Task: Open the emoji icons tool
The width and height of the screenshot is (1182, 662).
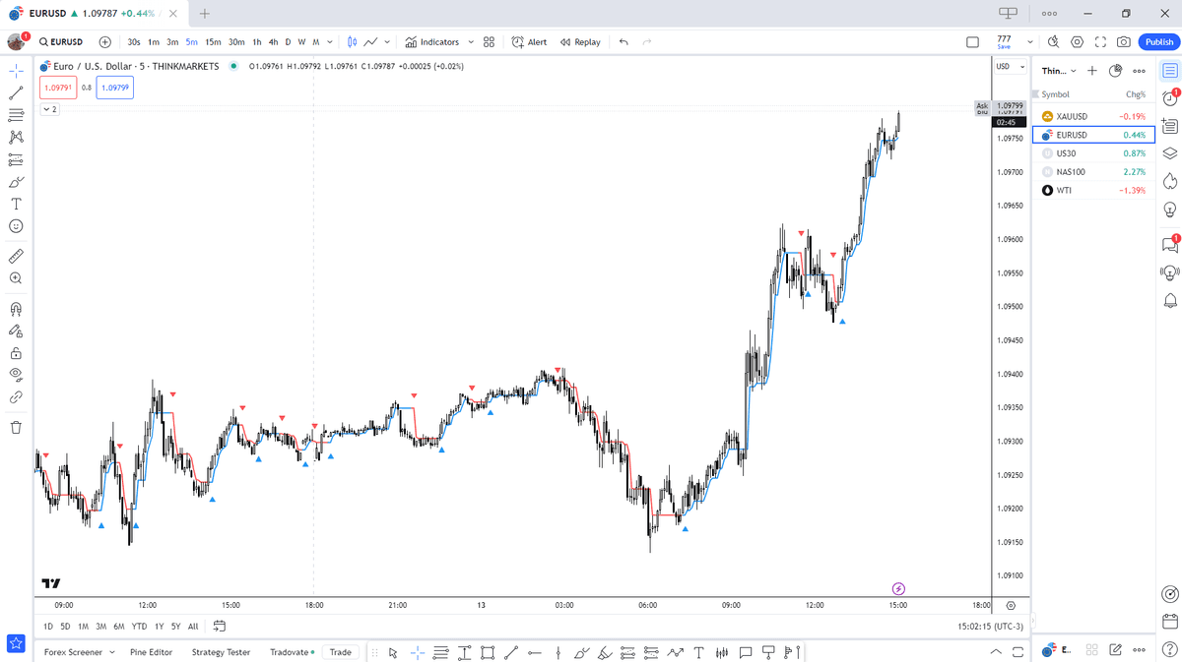Action: click(x=16, y=226)
